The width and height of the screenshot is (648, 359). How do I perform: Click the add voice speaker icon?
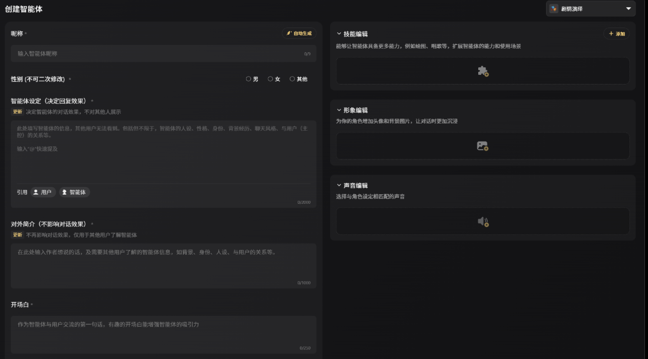click(482, 221)
